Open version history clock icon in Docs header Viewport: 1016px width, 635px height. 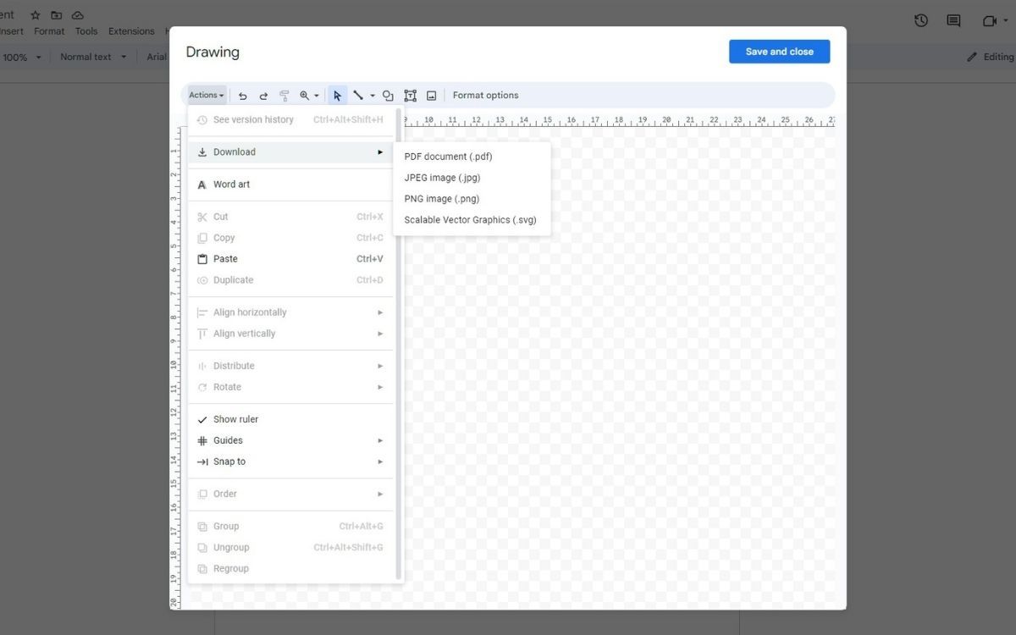(x=921, y=21)
